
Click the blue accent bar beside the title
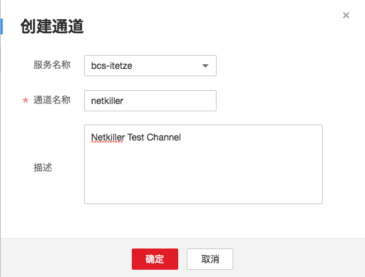pos(1,27)
